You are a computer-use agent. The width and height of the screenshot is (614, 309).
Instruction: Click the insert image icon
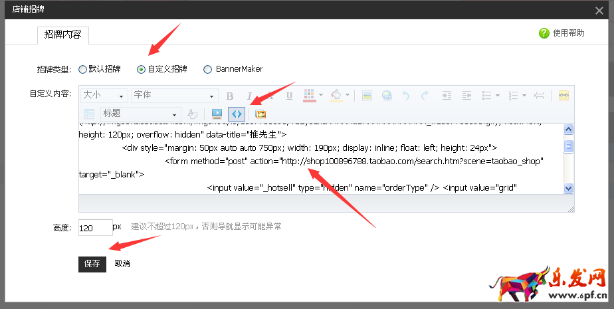[367, 96]
